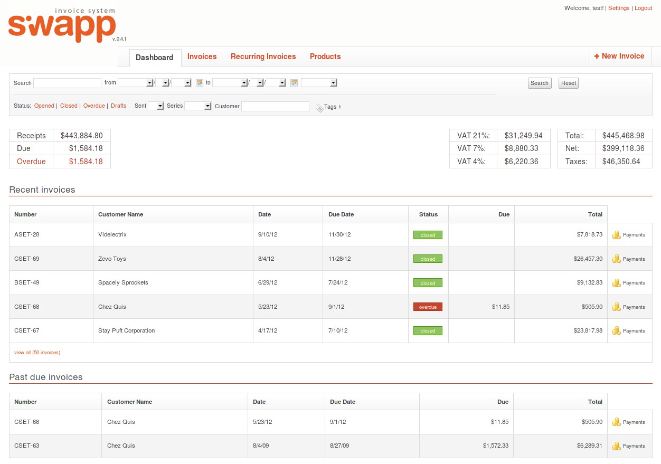Open the date range preset dropdown after calendars
This screenshot has width=661, height=464.
point(319,83)
